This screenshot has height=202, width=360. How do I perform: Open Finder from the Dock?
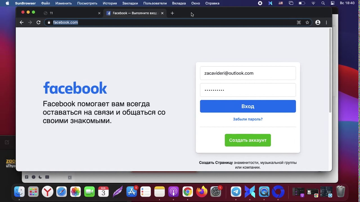point(19,192)
